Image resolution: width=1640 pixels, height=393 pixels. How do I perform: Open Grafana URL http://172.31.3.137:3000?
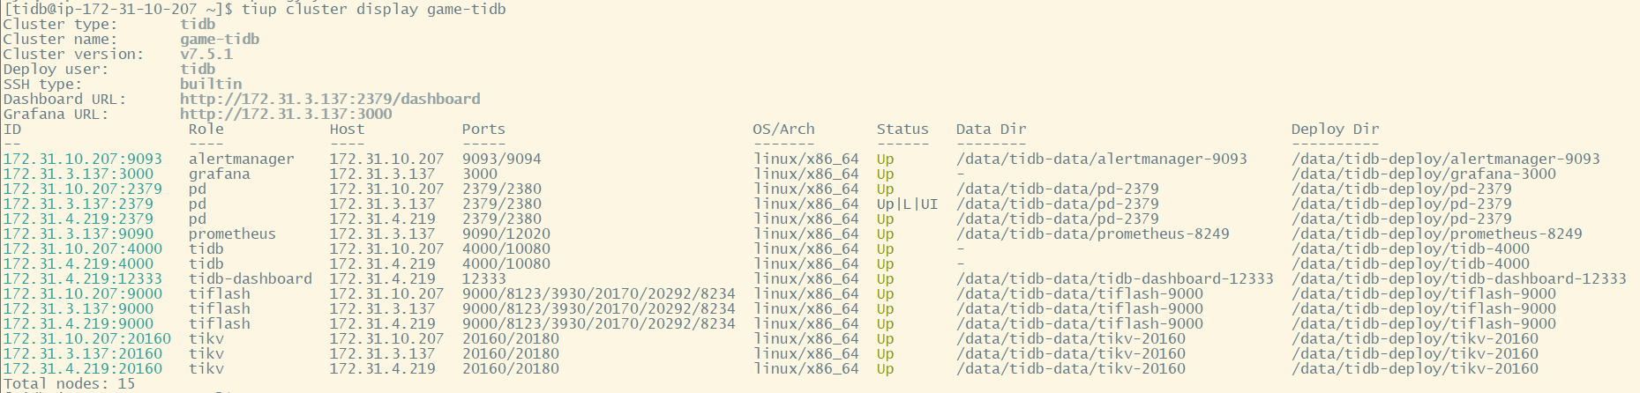[x=286, y=114]
